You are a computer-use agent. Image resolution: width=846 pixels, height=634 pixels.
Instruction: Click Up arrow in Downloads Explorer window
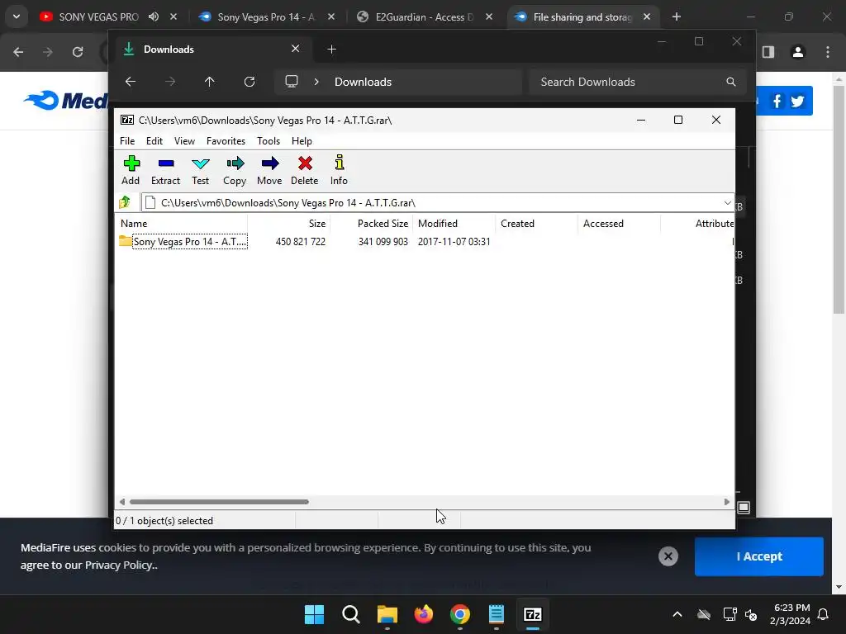(209, 82)
